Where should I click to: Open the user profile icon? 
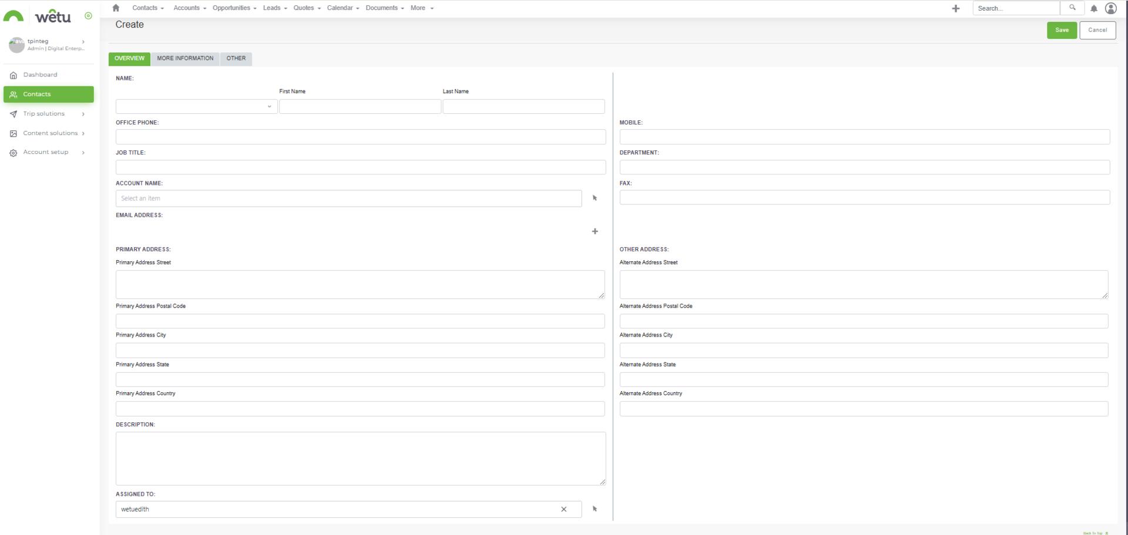(1110, 8)
